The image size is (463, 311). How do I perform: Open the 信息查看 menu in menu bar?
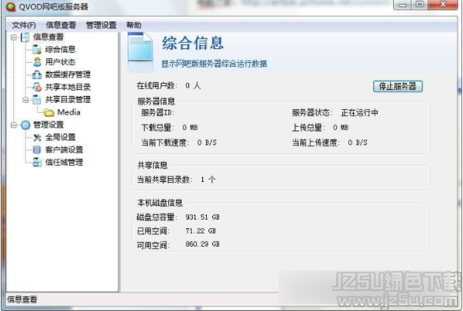[x=61, y=25]
